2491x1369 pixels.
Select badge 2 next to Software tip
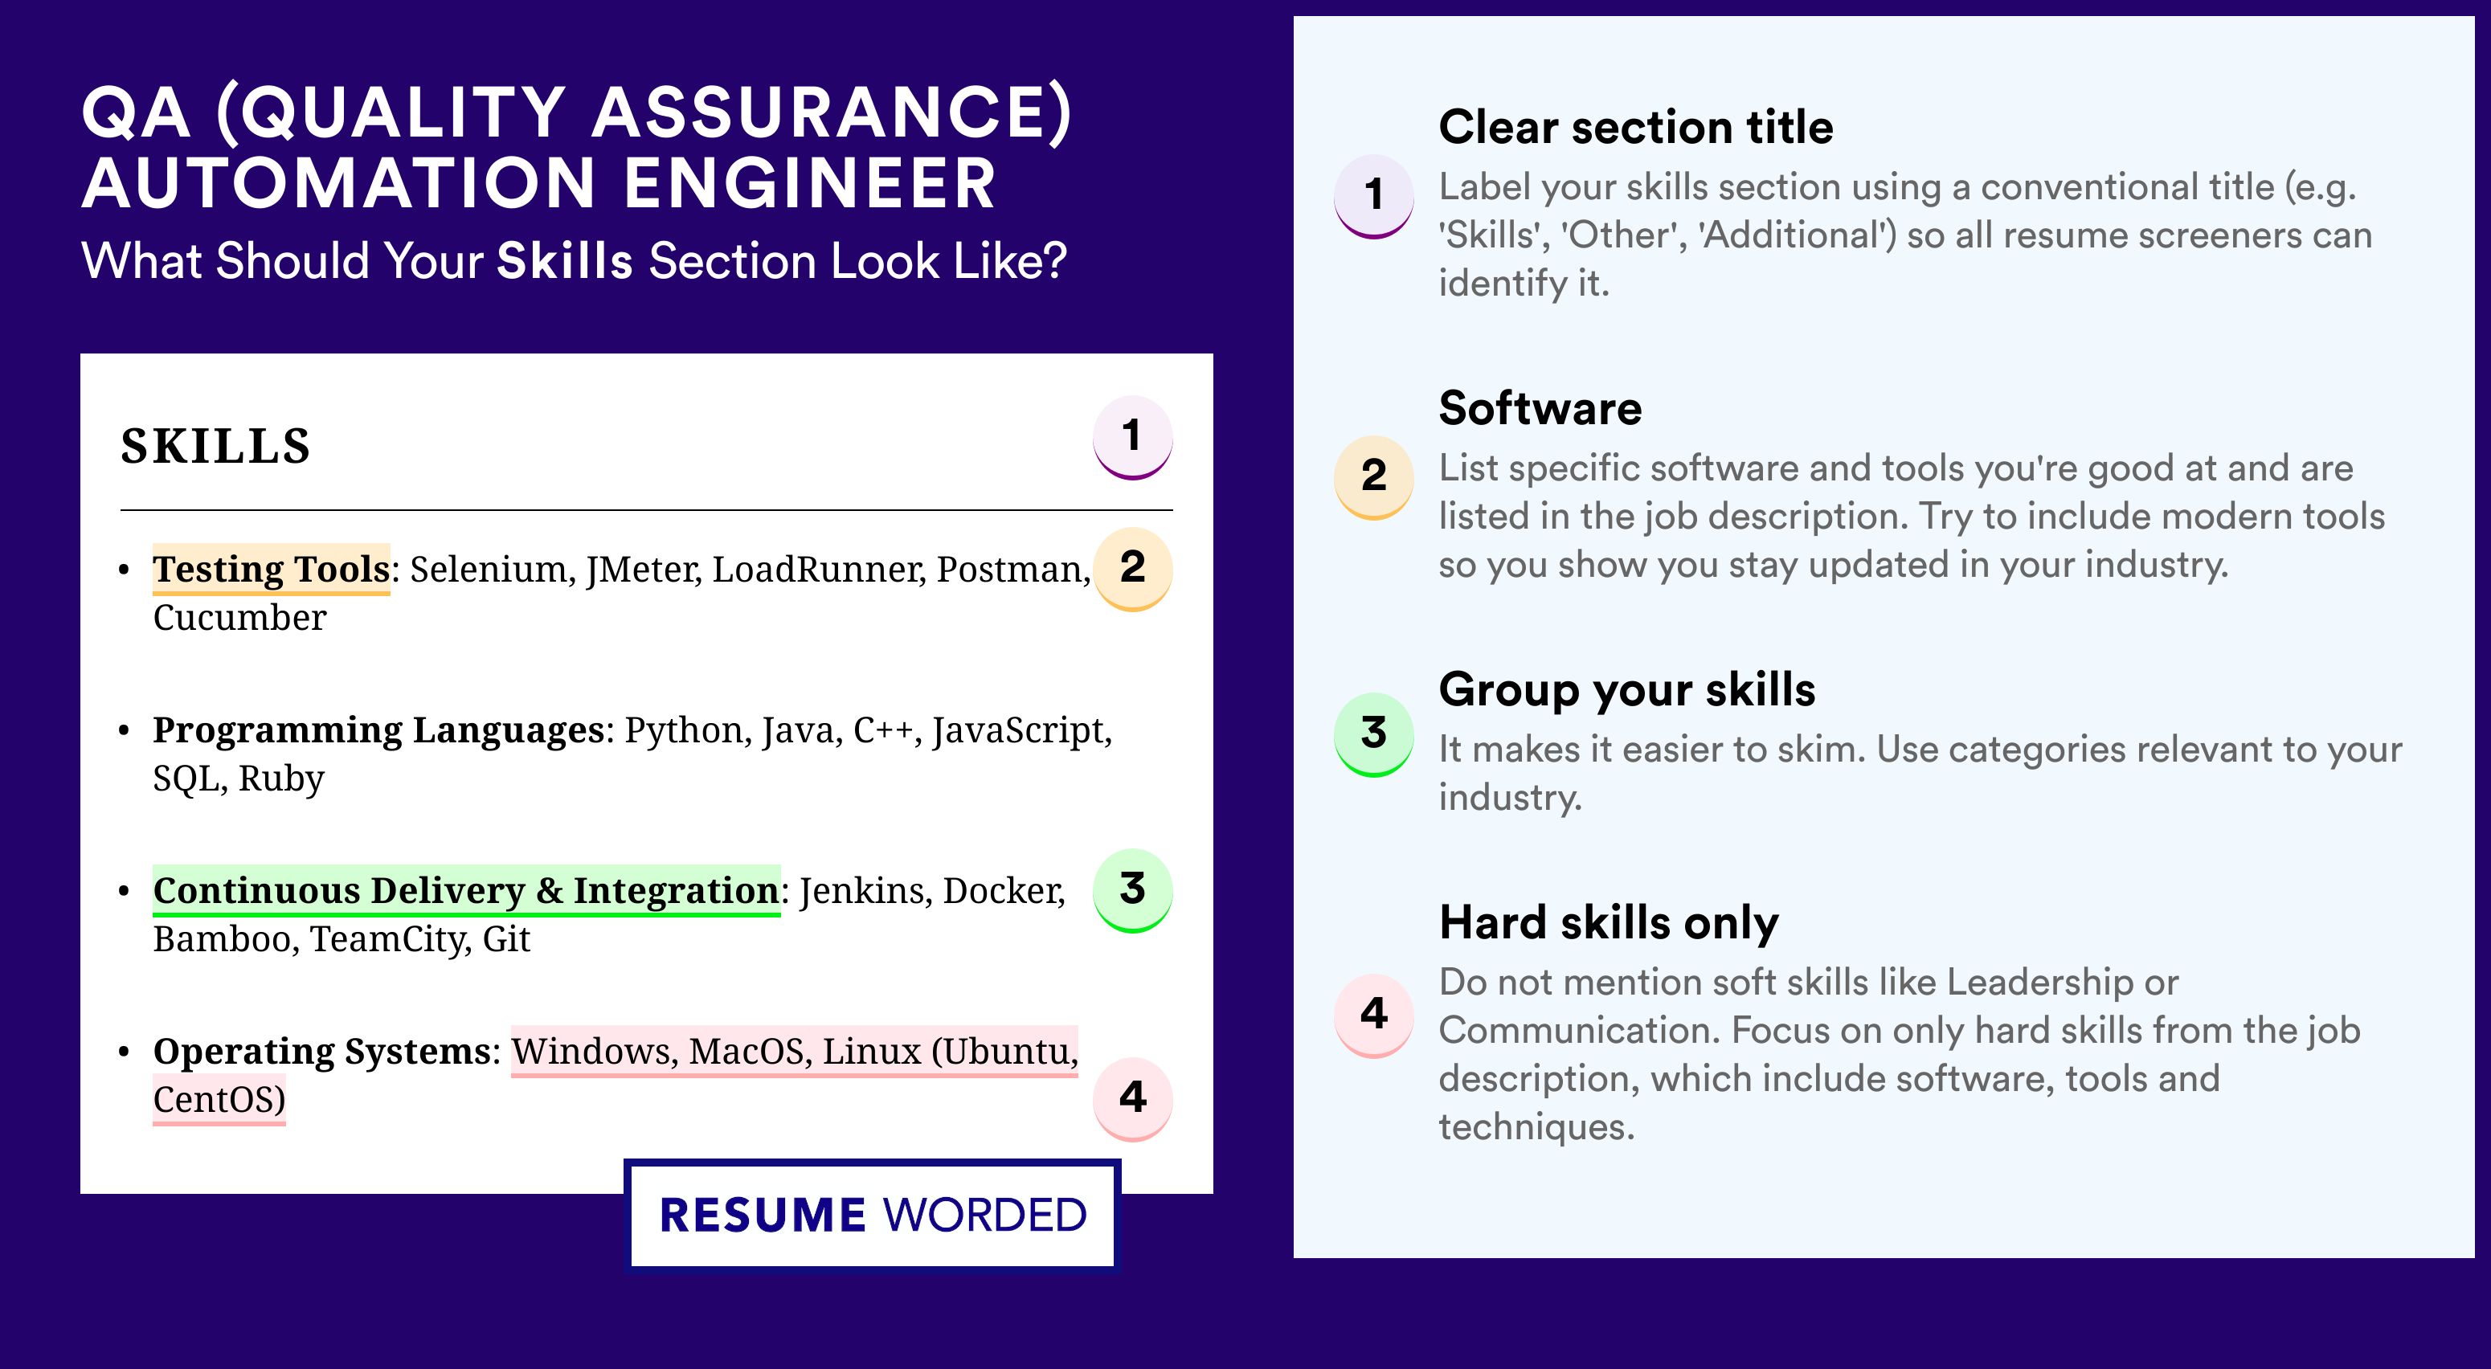point(1374,476)
